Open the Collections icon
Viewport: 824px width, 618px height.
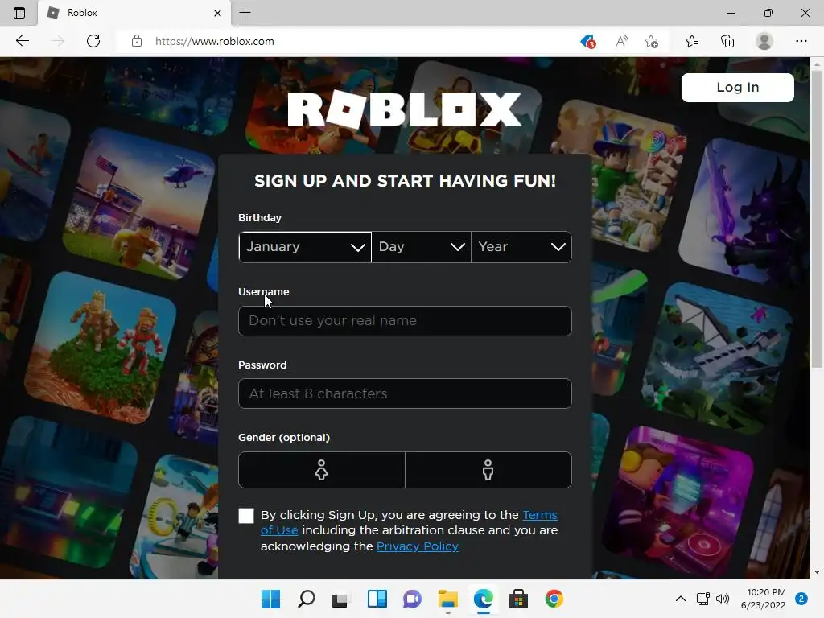[727, 41]
